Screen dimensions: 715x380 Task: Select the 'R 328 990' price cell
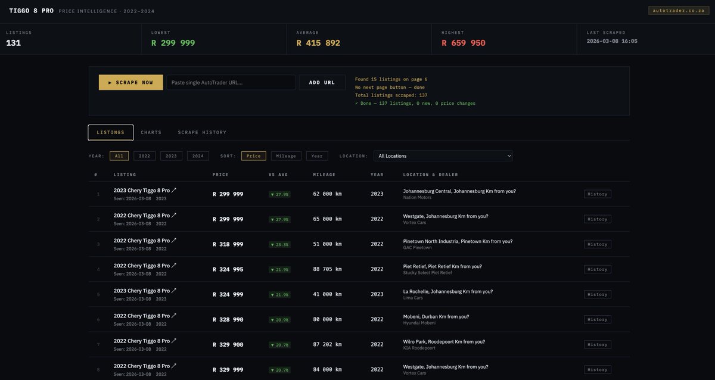pyautogui.click(x=228, y=319)
